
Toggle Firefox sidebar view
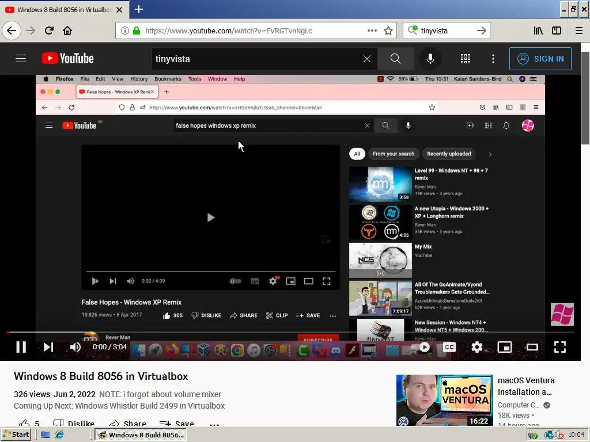557,31
